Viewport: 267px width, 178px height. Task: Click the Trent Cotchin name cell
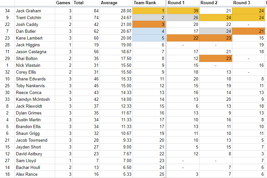tap(35, 18)
